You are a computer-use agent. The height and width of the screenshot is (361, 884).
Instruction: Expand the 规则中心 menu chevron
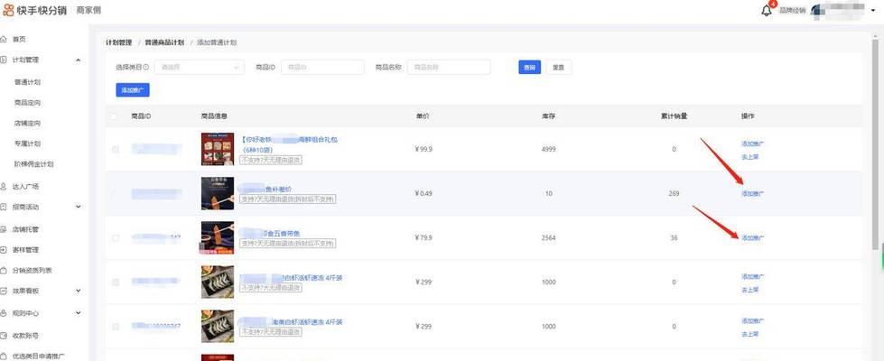[x=78, y=312]
